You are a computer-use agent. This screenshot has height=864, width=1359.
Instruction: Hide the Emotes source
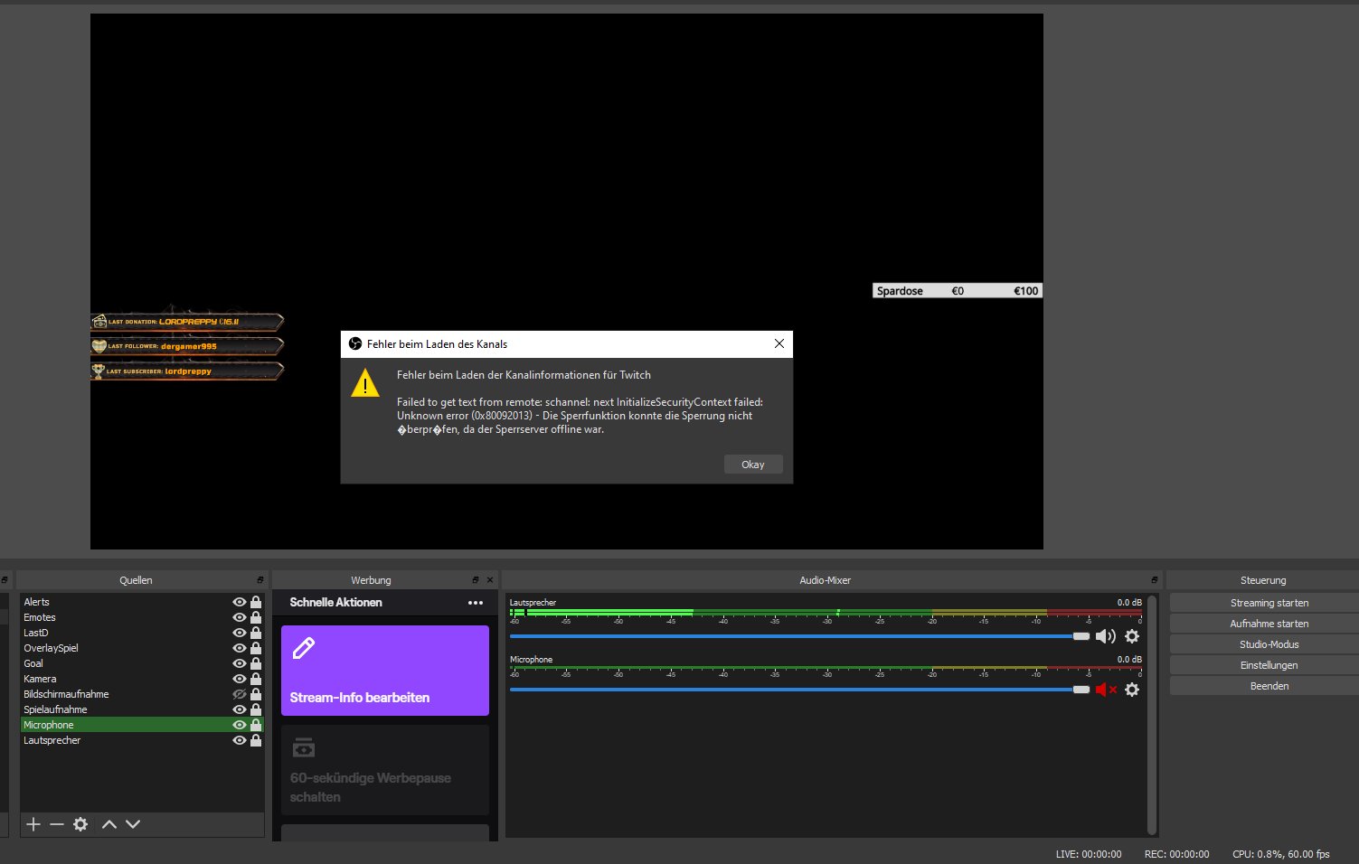pos(240,617)
